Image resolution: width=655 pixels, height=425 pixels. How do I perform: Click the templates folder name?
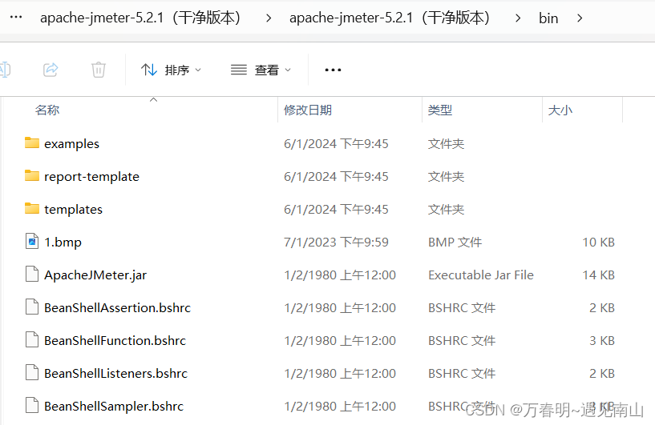[74, 210]
